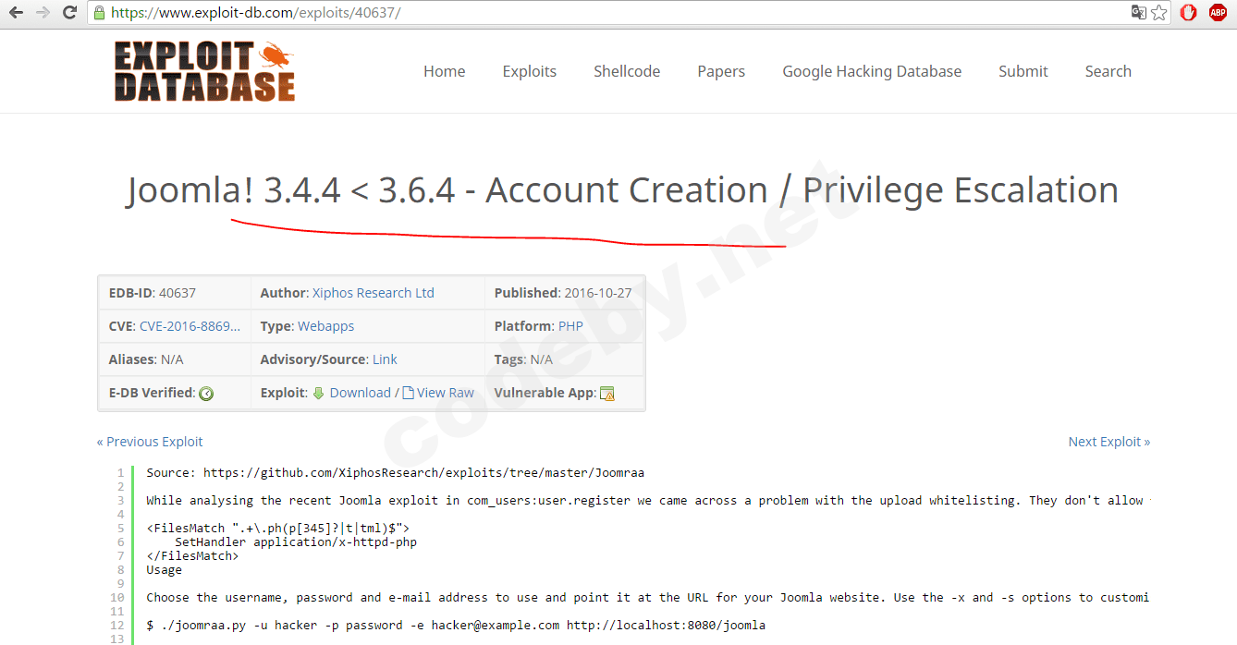Click the closing </FilesMatch> code line
Image resolution: width=1237 pixels, height=645 pixels.
click(192, 555)
